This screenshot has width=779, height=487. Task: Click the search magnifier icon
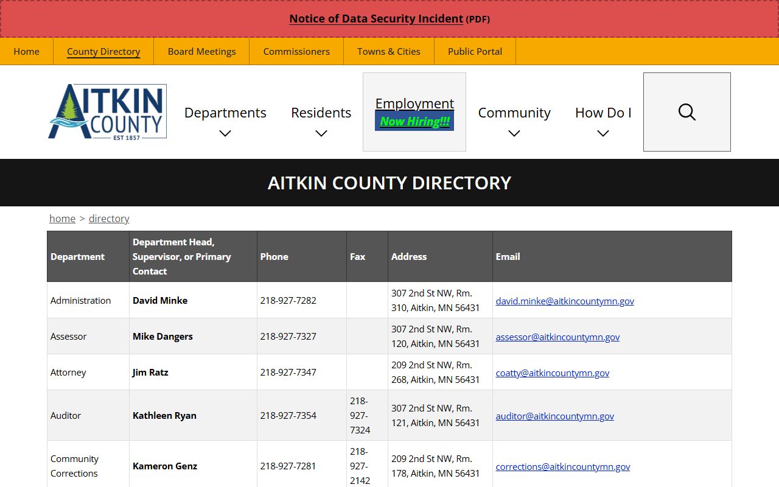686,112
